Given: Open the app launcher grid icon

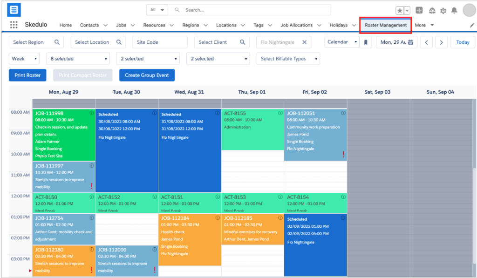Looking at the screenshot, I should coord(14,25).
